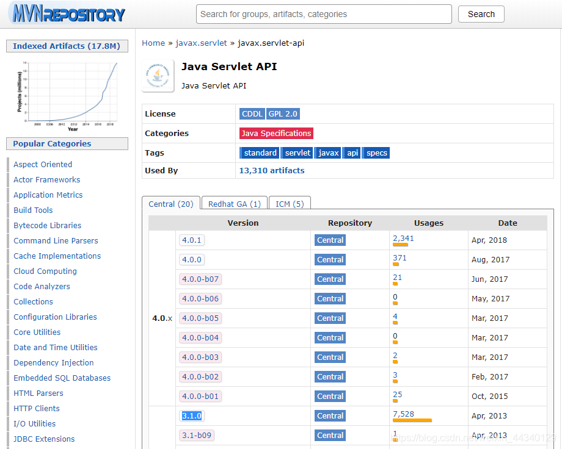Select the Central (20) tab
The height and width of the screenshot is (449, 562).
[171, 204]
